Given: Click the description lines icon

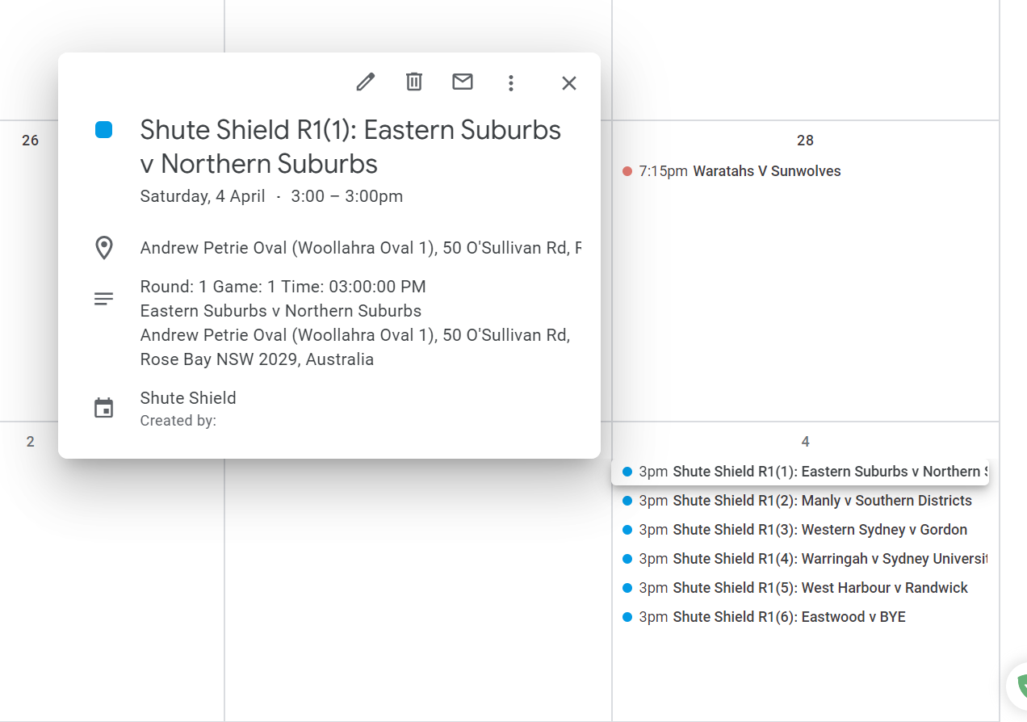Looking at the screenshot, I should click(104, 299).
